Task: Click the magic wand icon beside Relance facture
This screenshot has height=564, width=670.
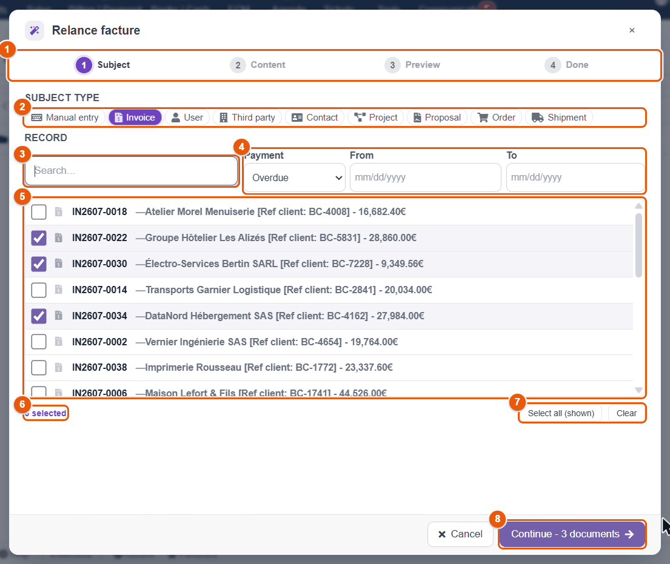Action: pos(35,30)
